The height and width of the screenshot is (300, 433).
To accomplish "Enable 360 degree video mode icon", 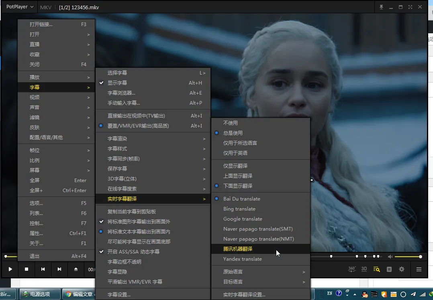I will point(352,269).
